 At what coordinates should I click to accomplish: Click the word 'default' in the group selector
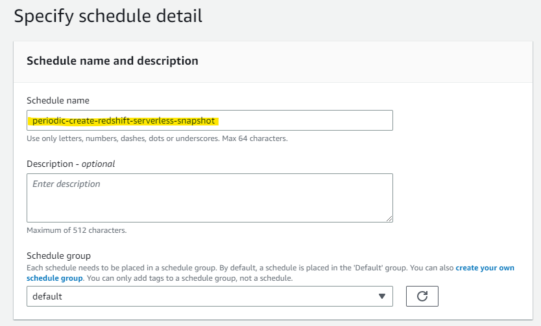click(47, 296)
